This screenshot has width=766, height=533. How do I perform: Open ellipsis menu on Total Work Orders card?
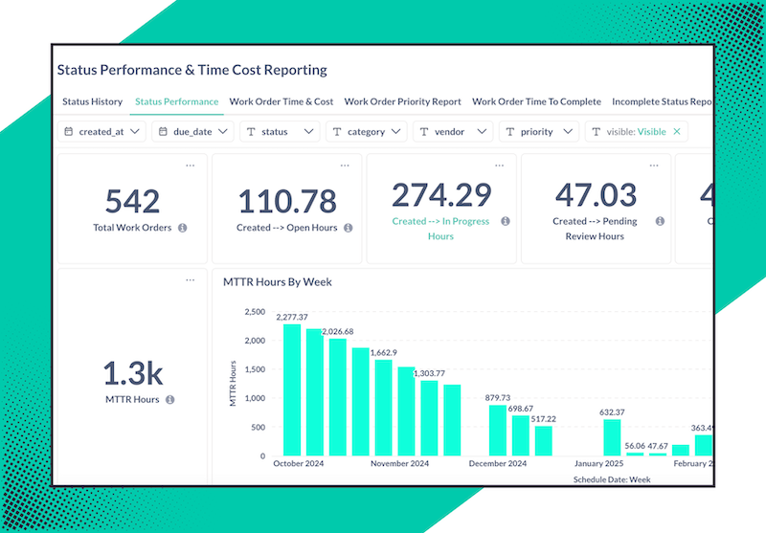(x=190, y=166)
